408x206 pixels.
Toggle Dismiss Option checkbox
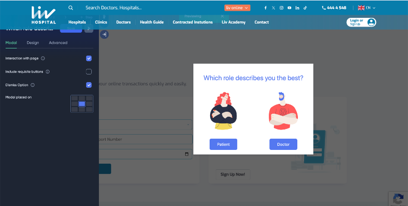coord(89,85)
